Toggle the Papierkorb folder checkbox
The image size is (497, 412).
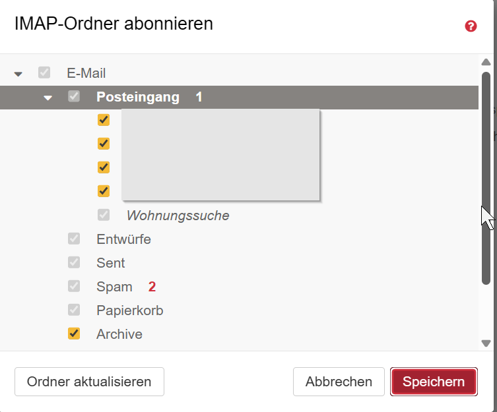click(x=74, y=310)
